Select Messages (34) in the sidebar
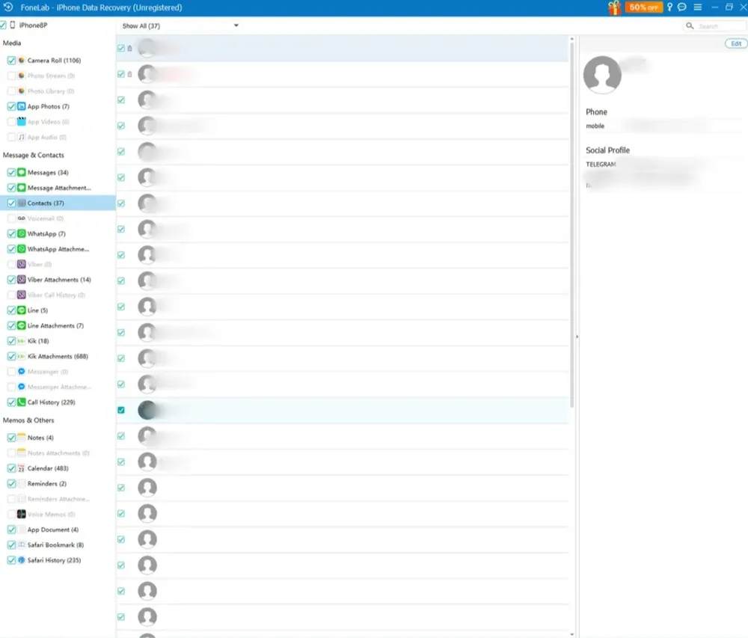Image resolution: width=748 pixels, height=638 pixels. click(x=48, y=173)
